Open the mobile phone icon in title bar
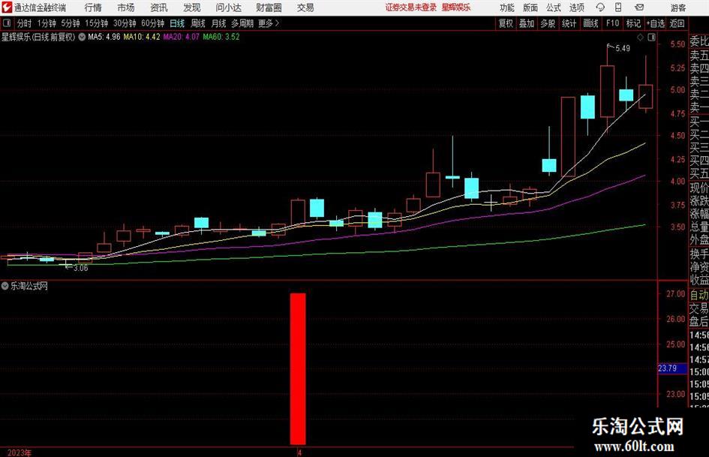Screen dimensions: 709x457 [618, 8]
